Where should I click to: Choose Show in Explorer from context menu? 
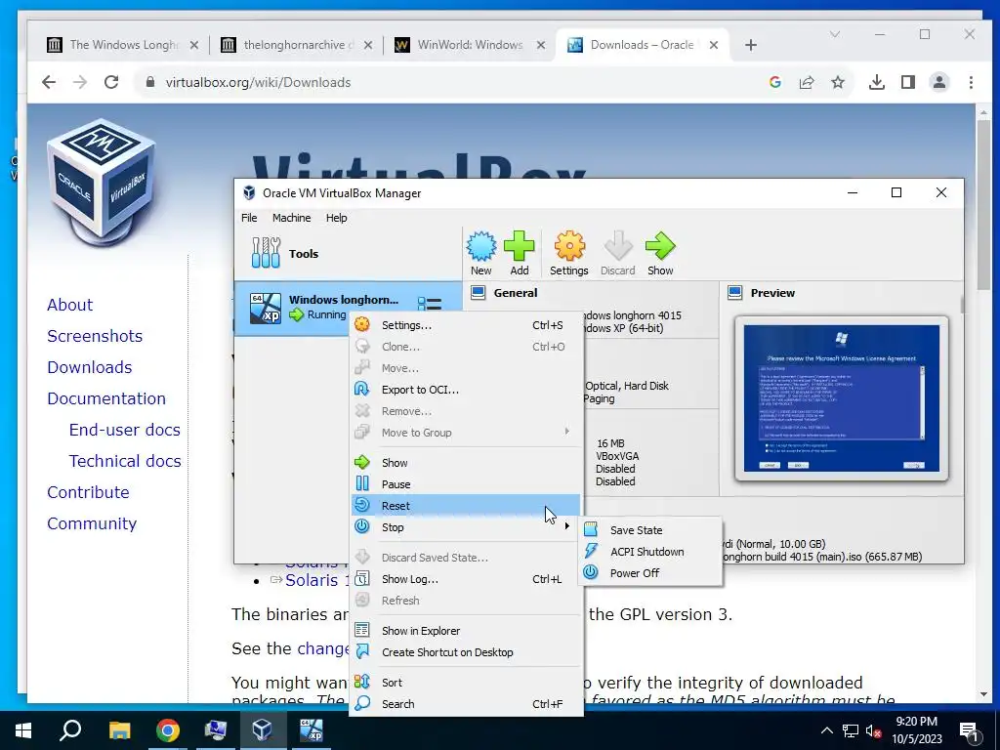pyautogui.click(x=466, y=631)
